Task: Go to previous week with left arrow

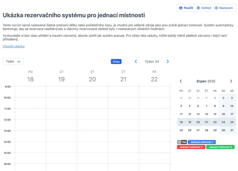Action: pos(136,62)
